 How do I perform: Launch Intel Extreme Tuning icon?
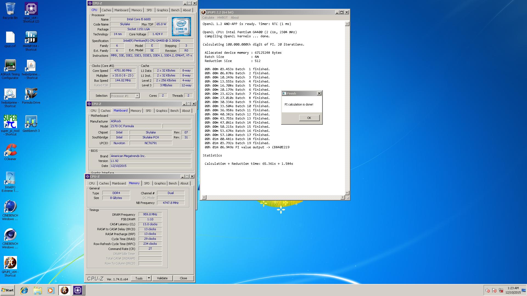[10, 182]
